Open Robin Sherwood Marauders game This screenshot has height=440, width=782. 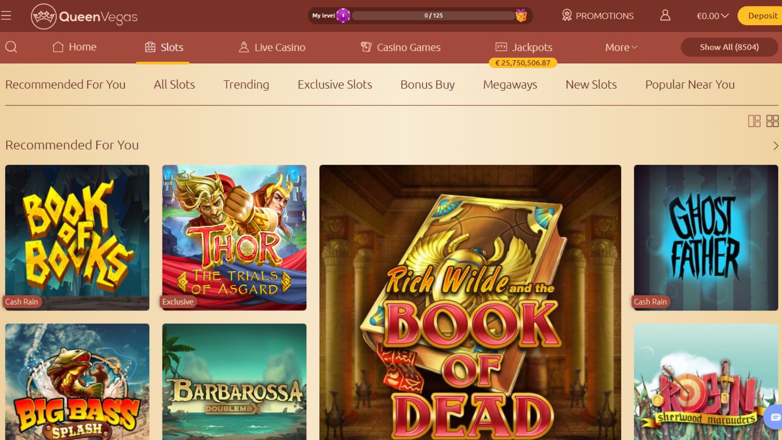point(706,382)
